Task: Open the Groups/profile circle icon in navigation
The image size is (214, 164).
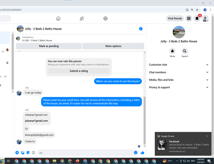Action: pos(105,18)
